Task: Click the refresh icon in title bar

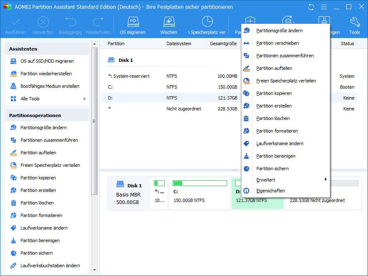Action: tap(311, 7)
